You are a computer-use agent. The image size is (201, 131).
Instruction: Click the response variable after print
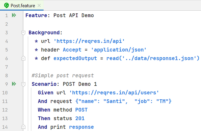pyautogui.click(x=81, y=127)
